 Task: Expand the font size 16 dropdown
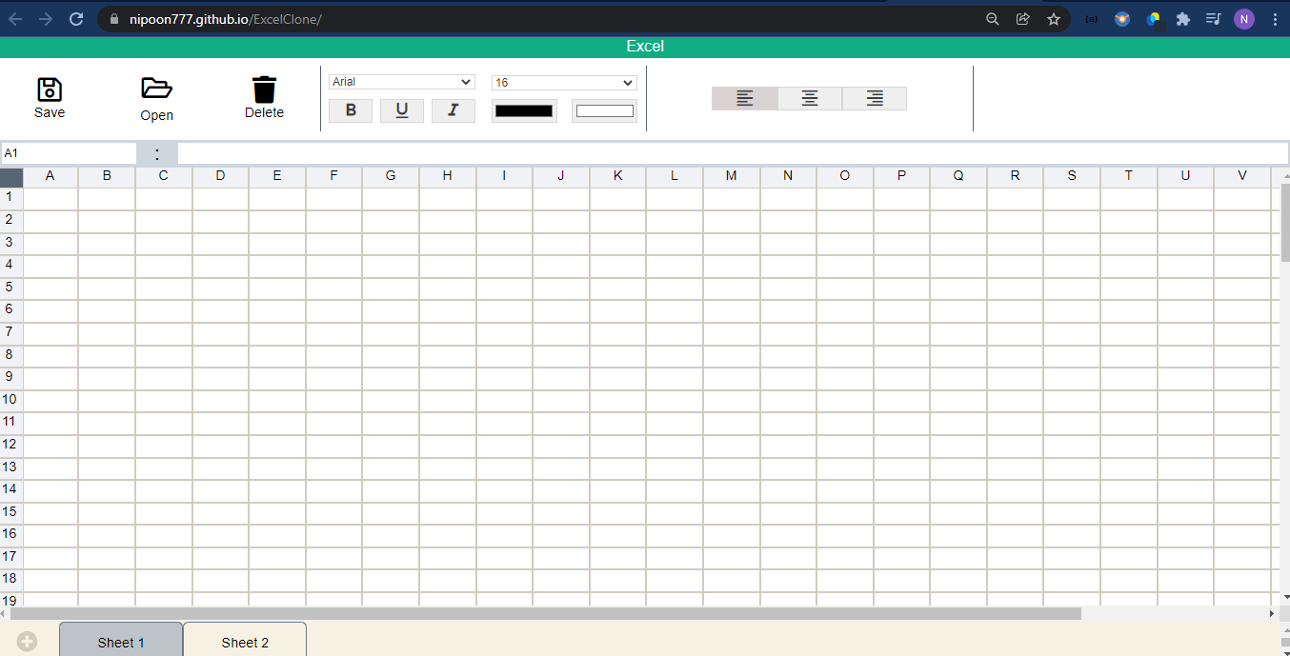pyautogui.click(x=564, y=83)
